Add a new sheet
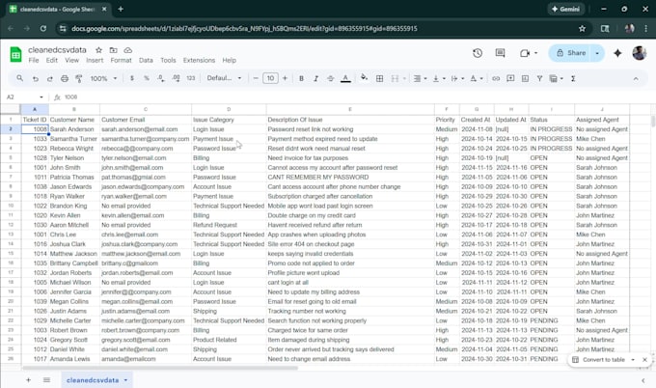 [28, 380]
